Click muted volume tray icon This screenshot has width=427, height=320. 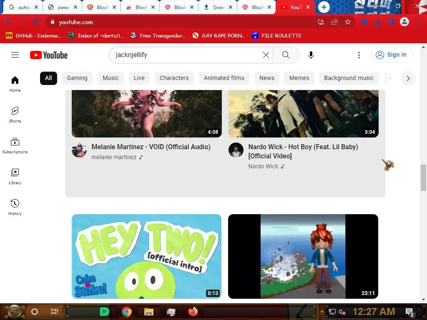tap(342, 312)
